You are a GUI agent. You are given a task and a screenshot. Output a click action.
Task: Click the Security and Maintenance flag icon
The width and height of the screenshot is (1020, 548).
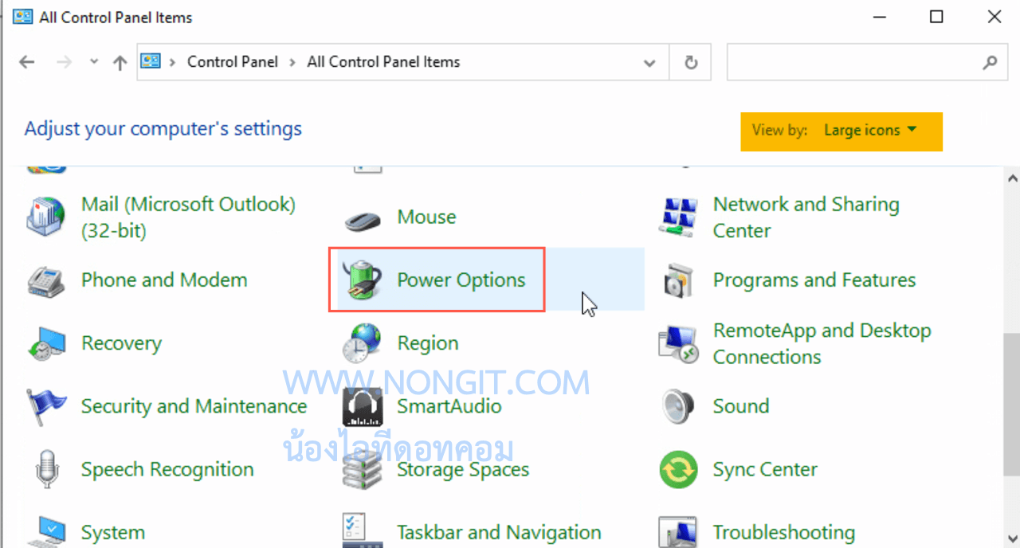point(45,406)
